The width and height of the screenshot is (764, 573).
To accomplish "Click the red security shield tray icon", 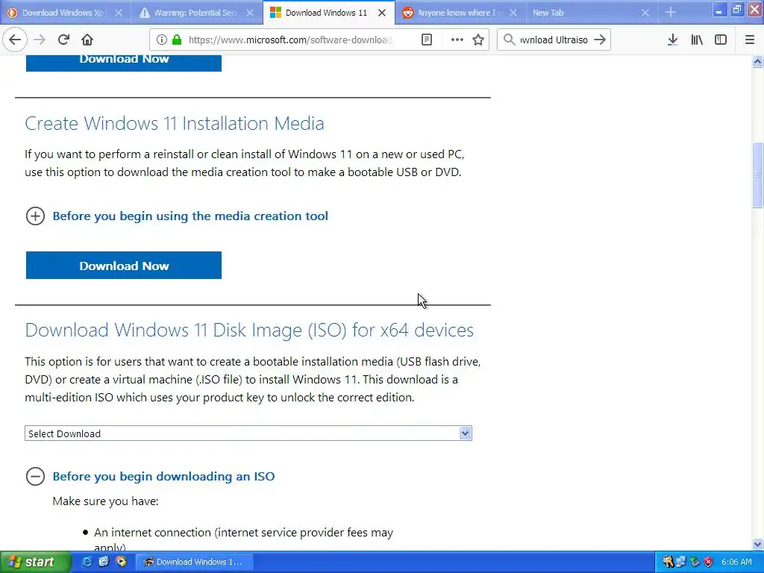I will pos(709,562).
